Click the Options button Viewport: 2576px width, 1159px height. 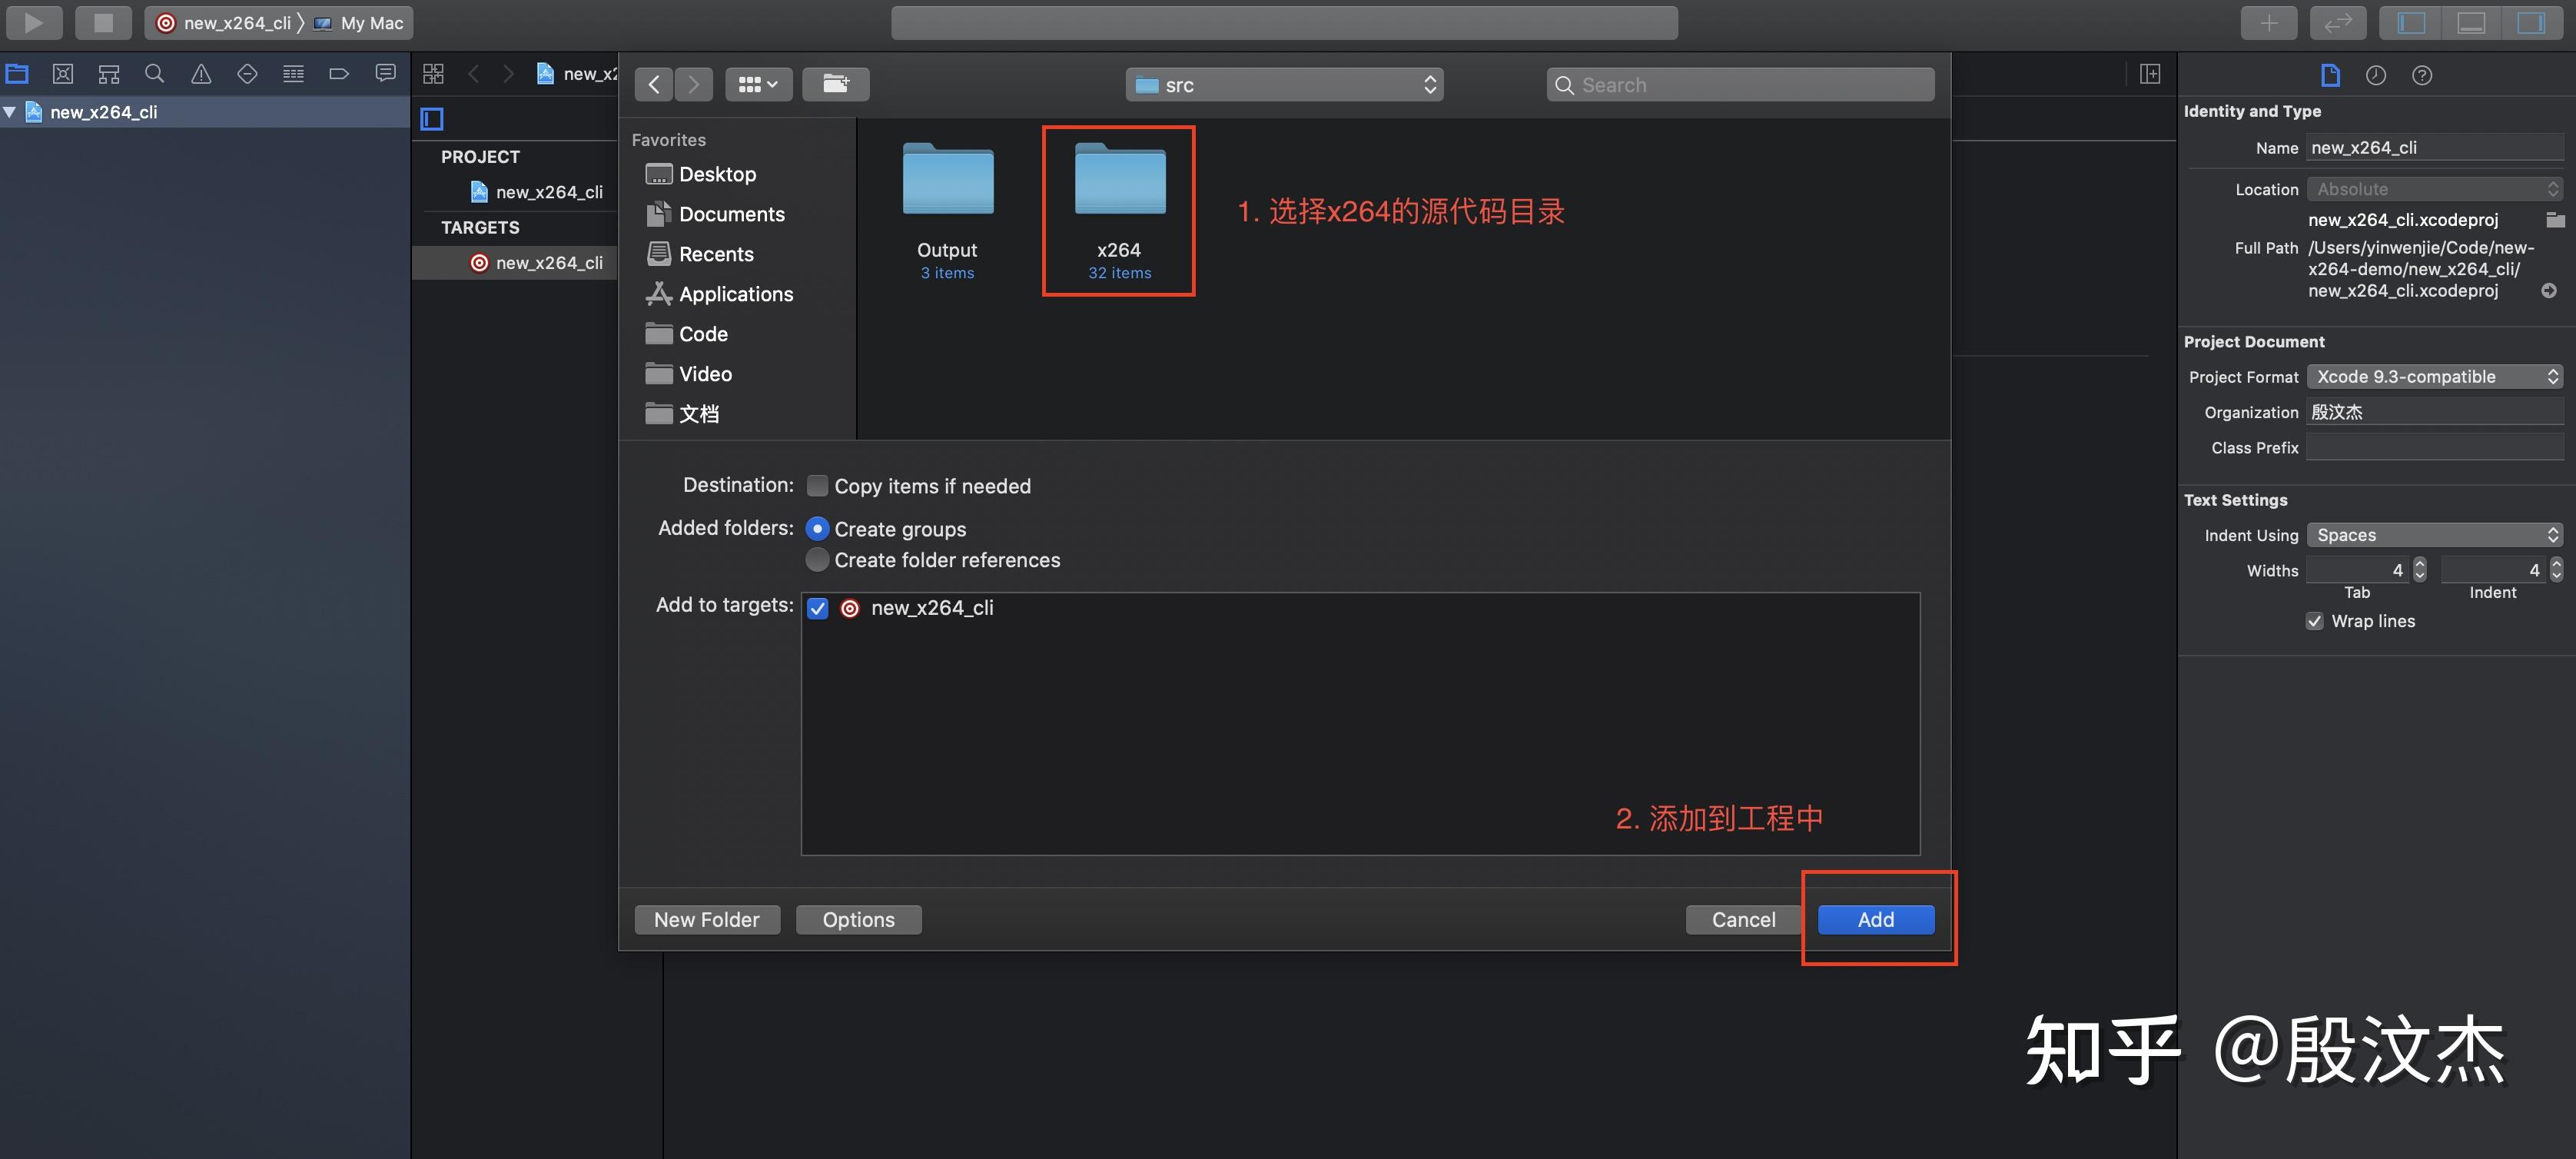[858, 919]
